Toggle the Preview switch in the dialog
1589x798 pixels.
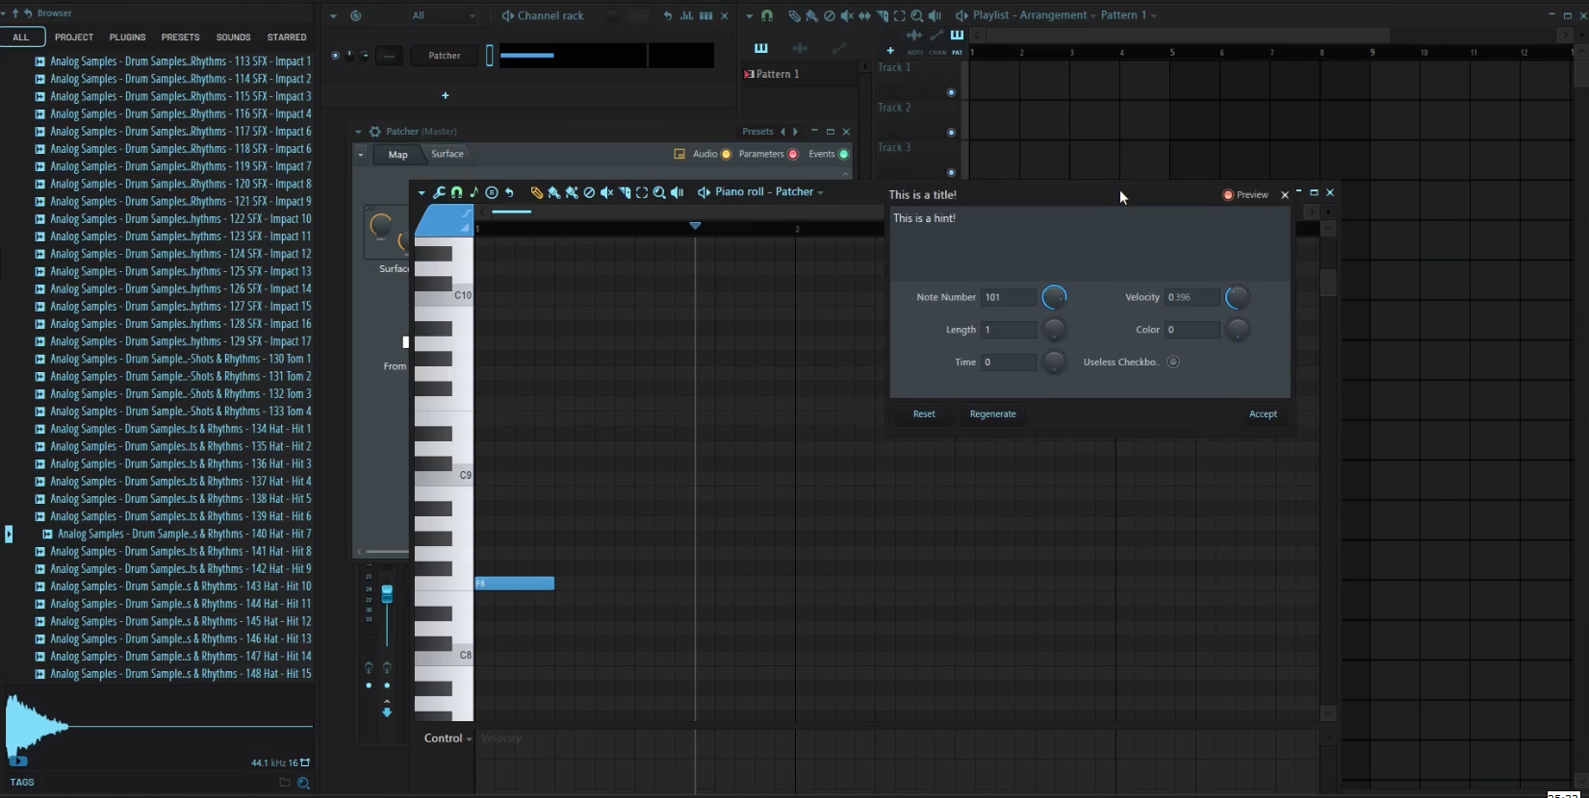pyautogui.click(x=1228, y=195)
